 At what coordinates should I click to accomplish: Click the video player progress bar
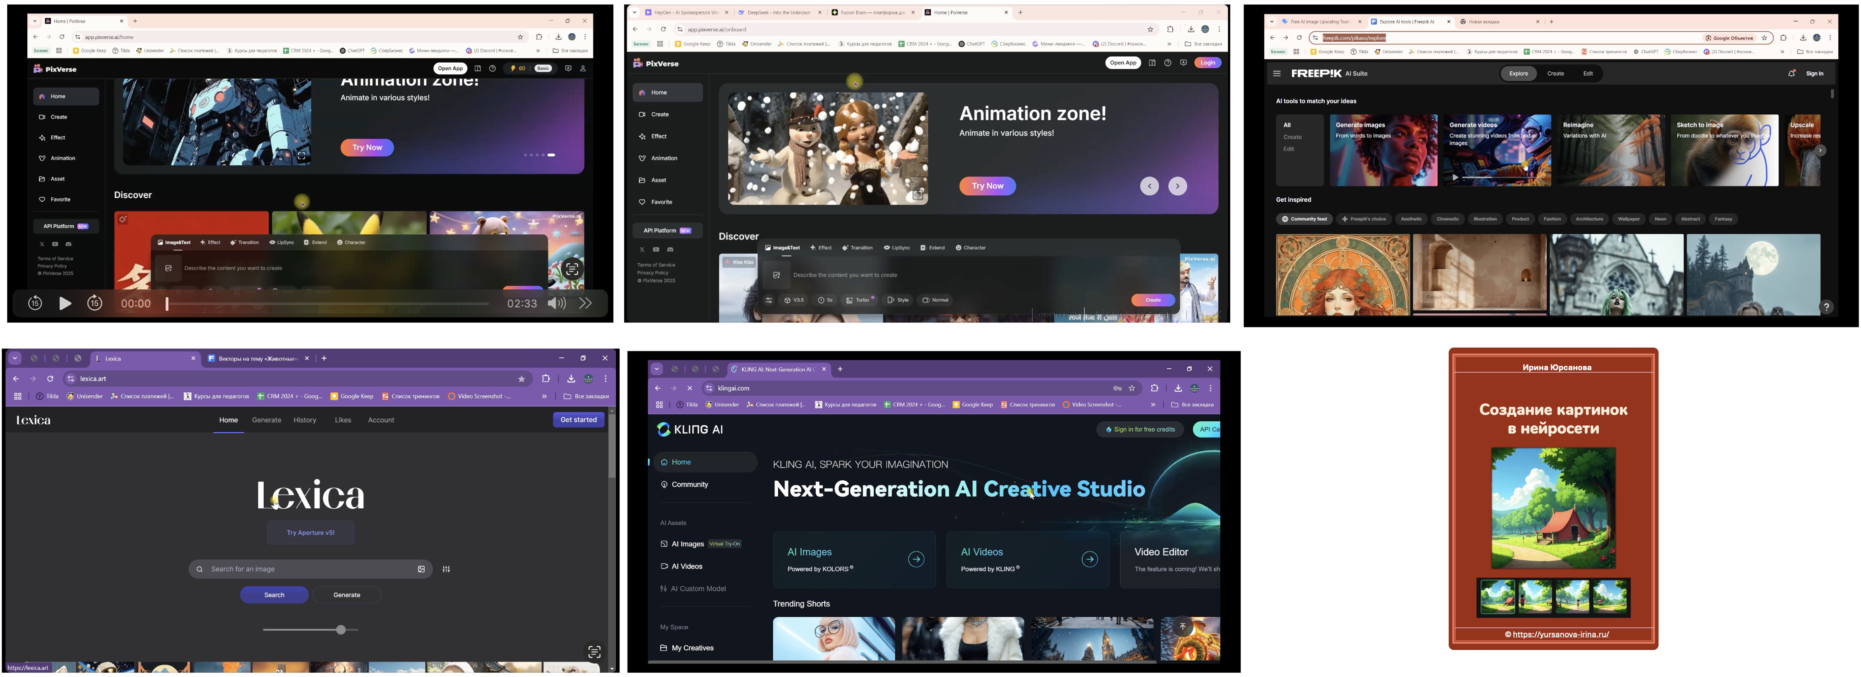pos(327,304)
